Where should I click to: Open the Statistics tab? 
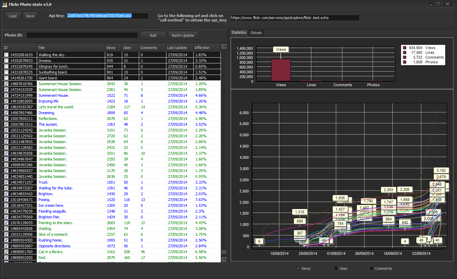(239, 32)
